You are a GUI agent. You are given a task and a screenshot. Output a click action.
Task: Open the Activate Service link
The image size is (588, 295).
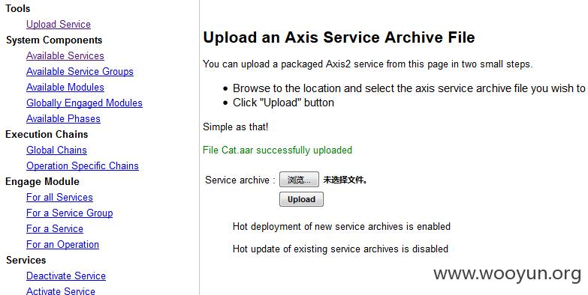click(x=61, y=291)
